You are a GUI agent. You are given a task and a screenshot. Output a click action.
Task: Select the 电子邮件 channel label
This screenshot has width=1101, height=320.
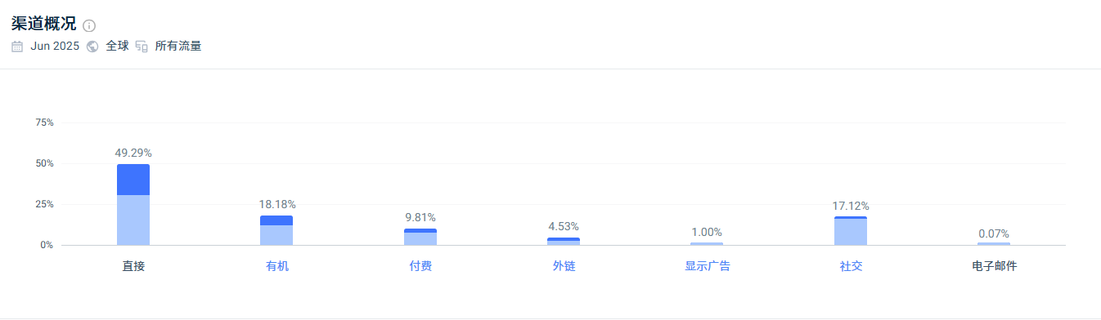click(x=994, y=266)
